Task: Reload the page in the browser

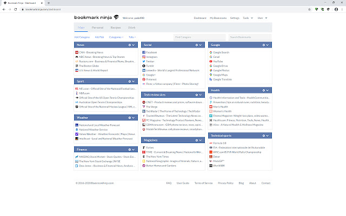Action: [16, 9]
